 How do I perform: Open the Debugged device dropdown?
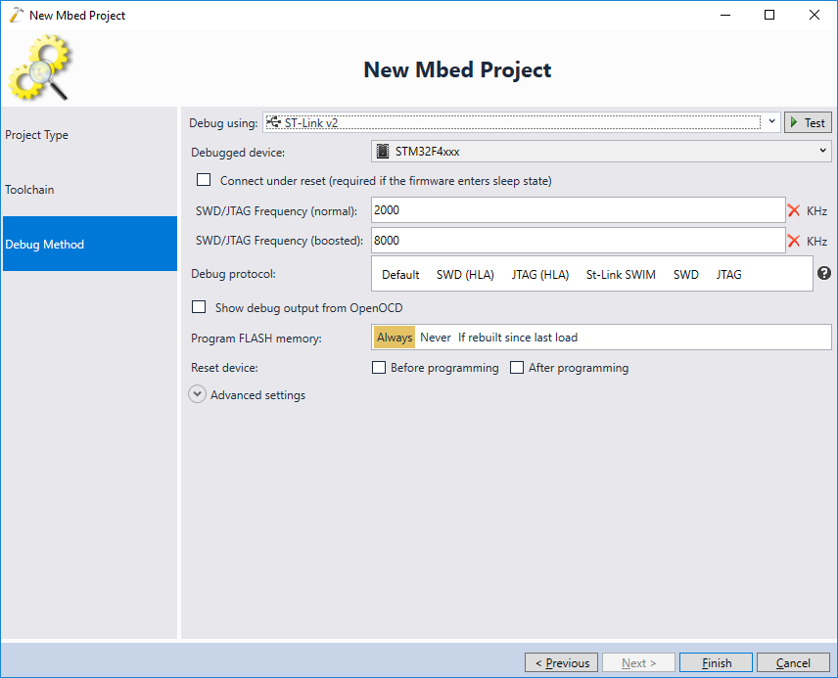tap(601, 152)
